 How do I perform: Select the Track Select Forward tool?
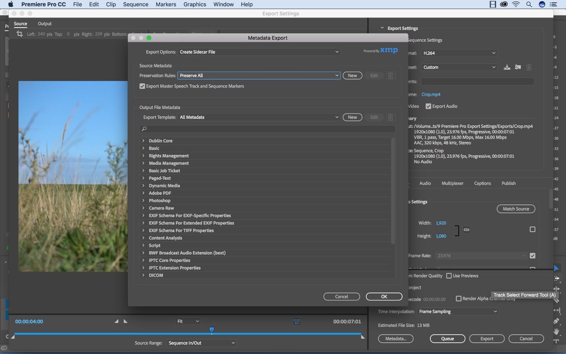pos(557,278)
